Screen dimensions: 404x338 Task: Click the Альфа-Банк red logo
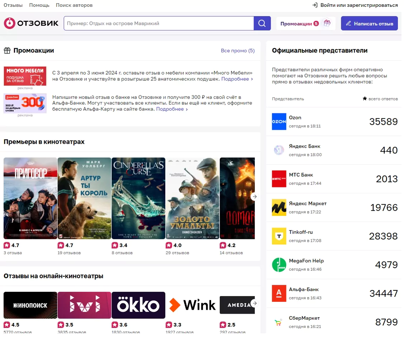click(281, 295)
